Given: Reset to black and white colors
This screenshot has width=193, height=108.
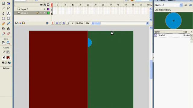Looking at the screenshot, I should [x=3, y=63].
